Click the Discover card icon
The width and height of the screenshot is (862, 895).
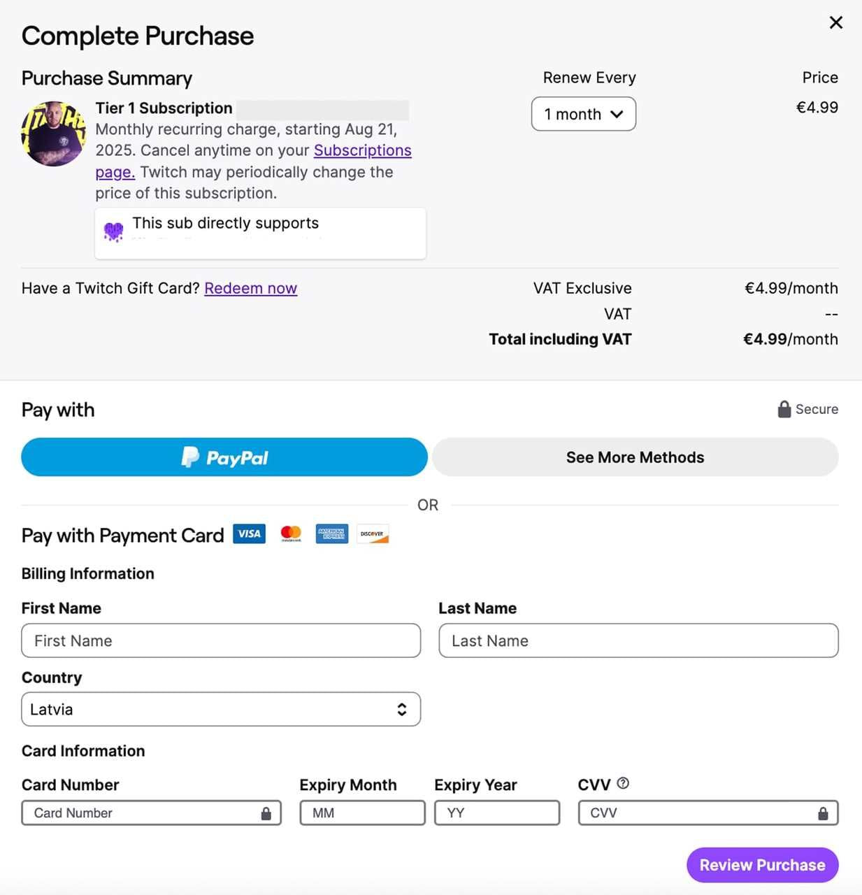[x=372, y=534]
